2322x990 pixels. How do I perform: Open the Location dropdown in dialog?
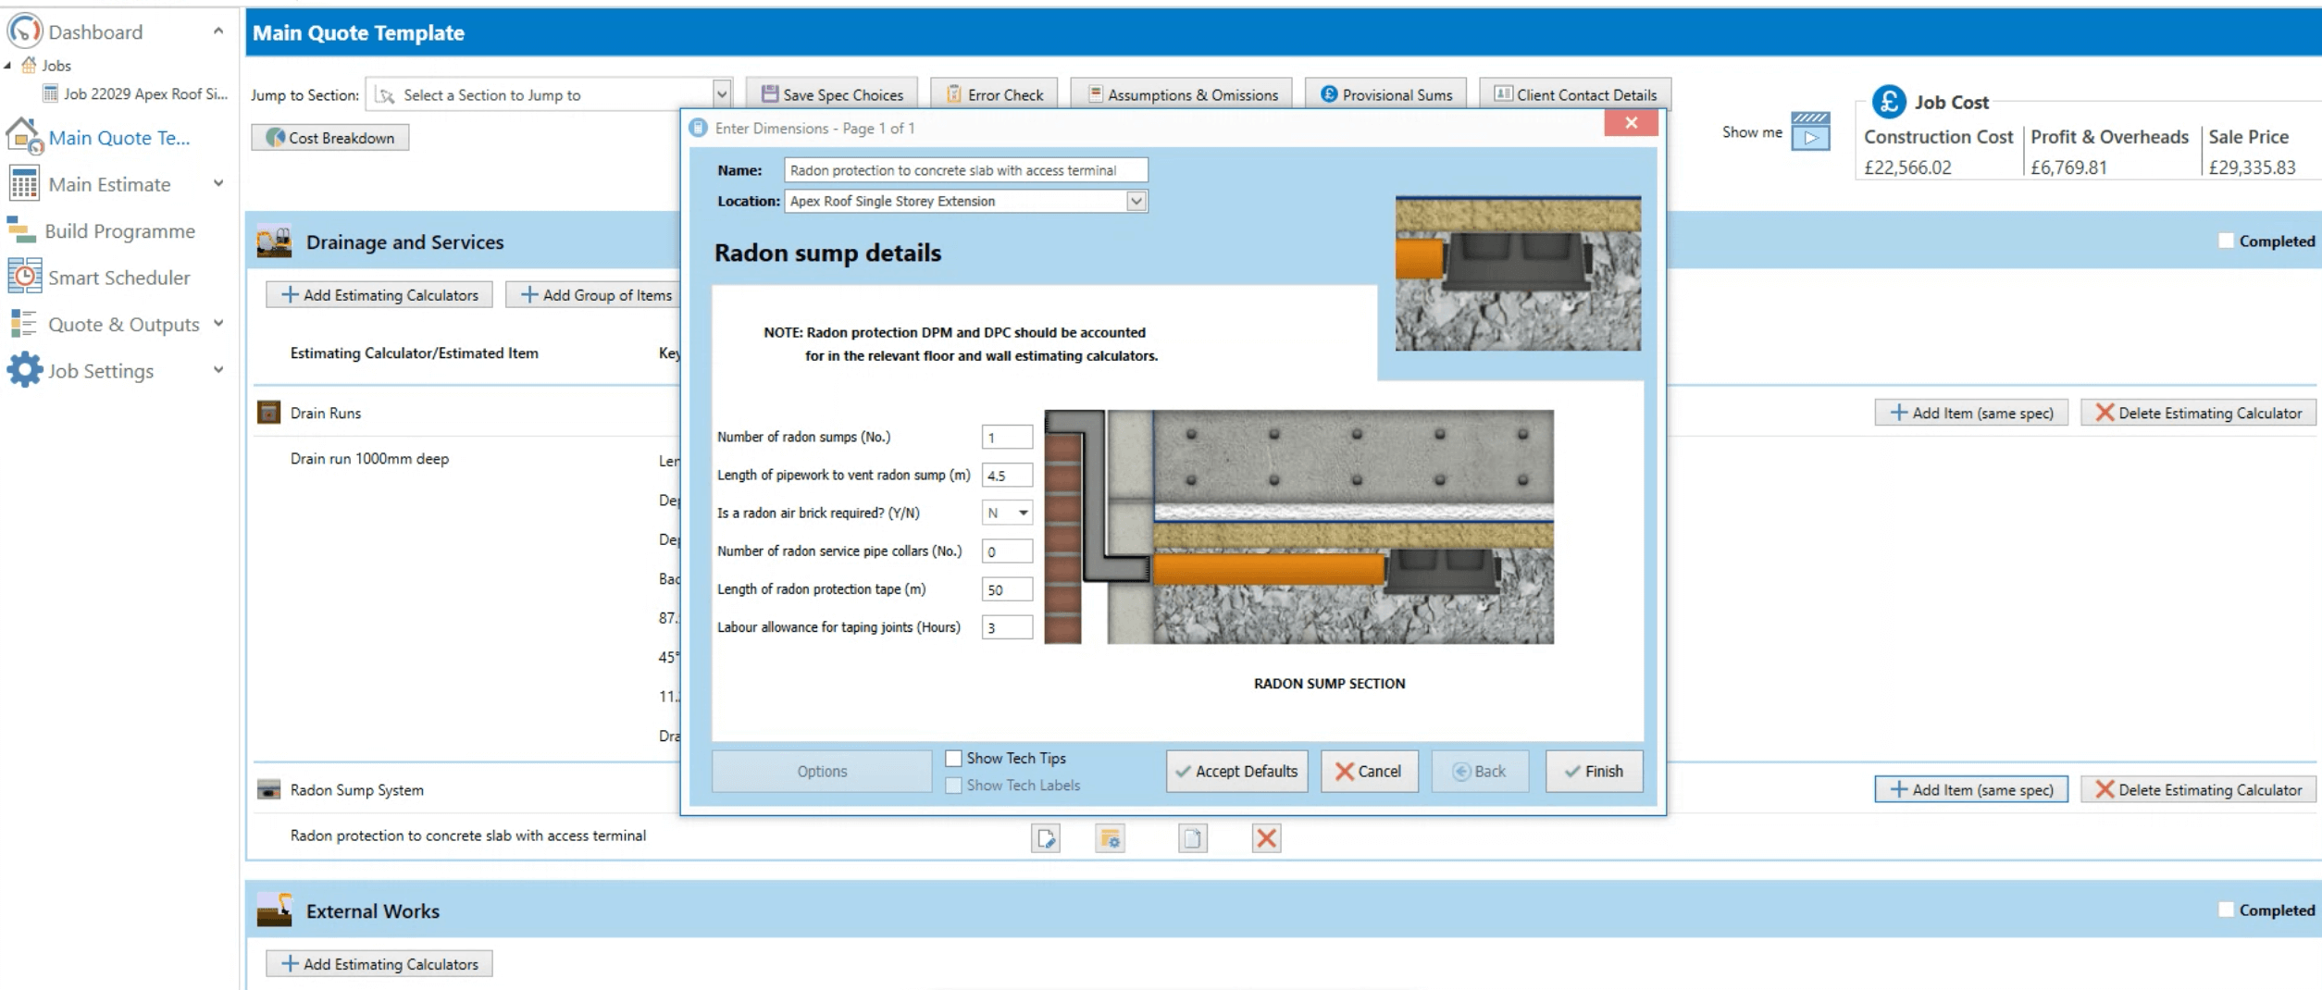(x=1136, y=201)
